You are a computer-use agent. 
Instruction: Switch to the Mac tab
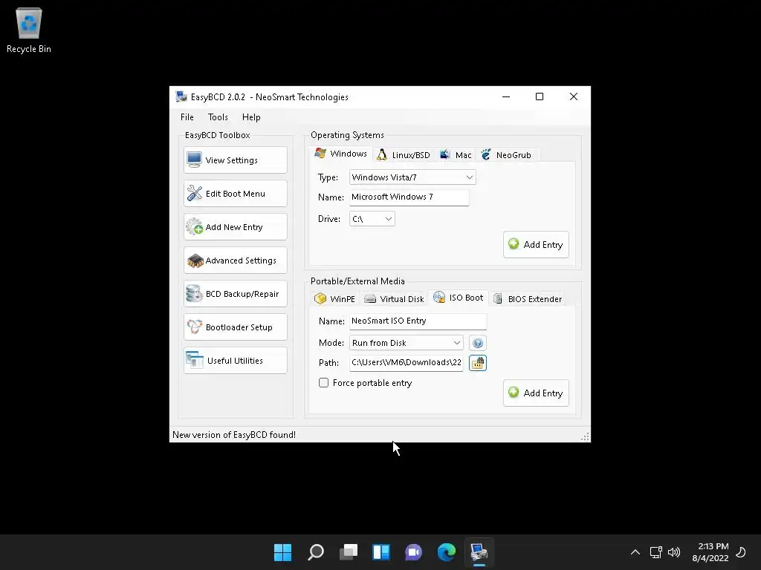click(456, 155)
